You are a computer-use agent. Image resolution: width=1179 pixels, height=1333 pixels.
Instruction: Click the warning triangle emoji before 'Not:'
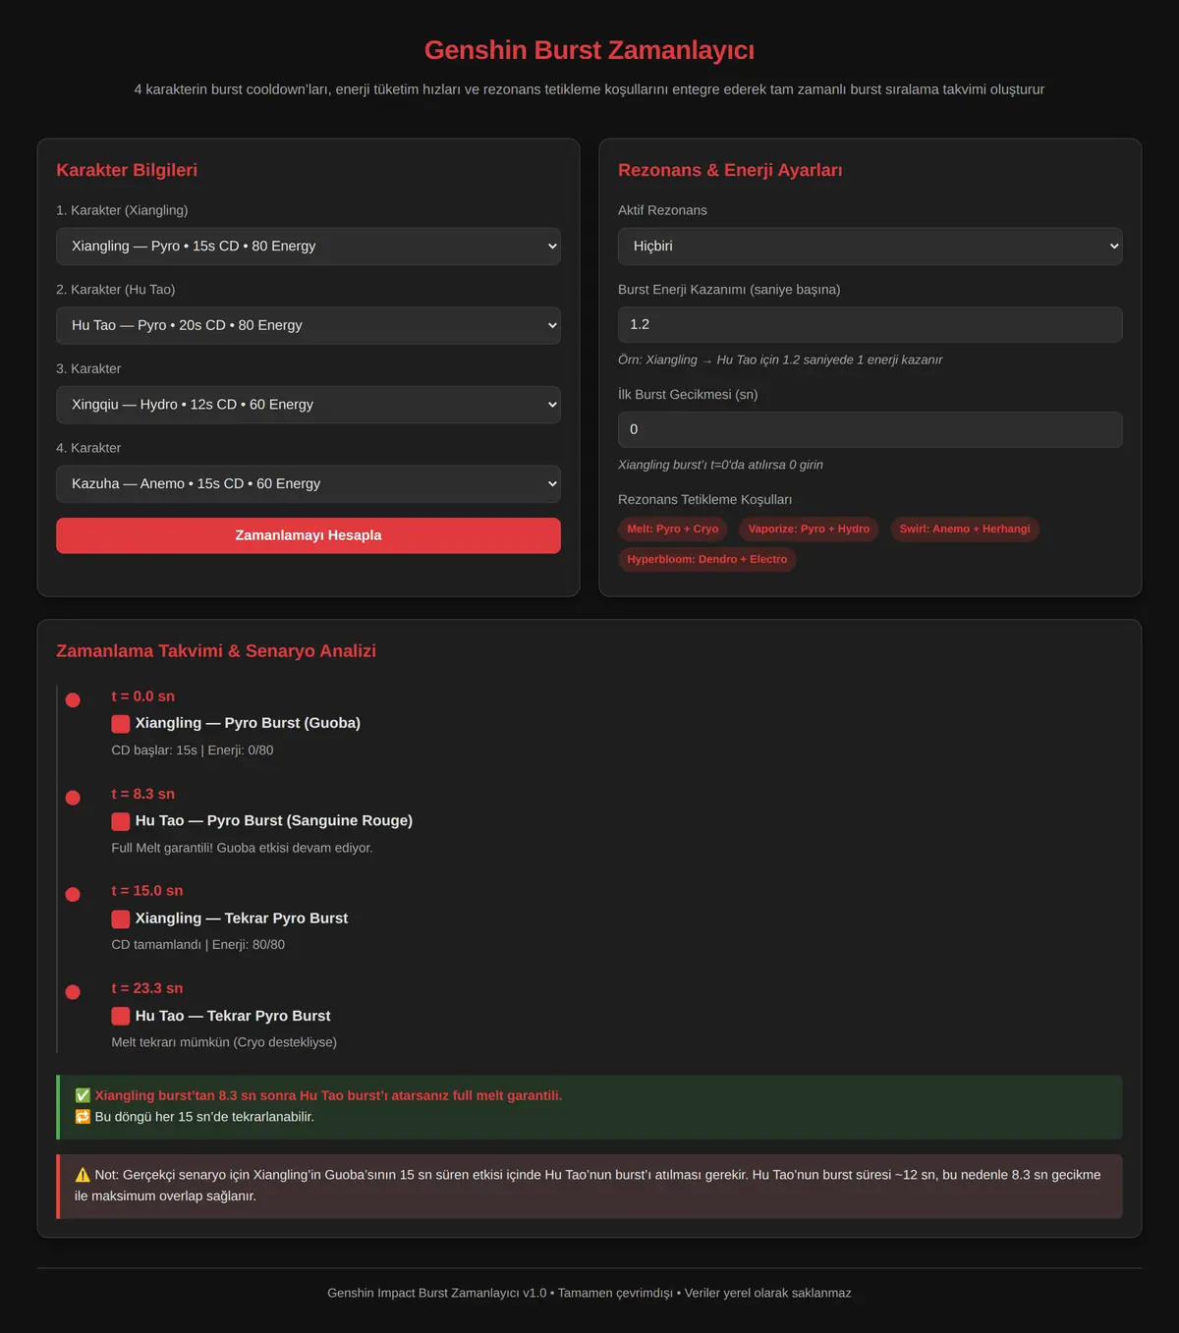(x=83, y=1175)
